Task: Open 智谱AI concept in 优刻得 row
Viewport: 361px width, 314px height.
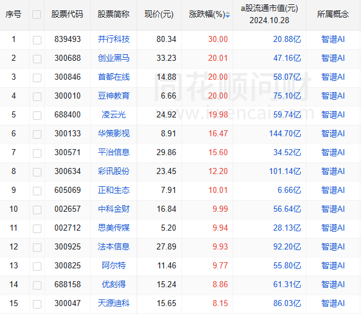Action: (333, 285)
